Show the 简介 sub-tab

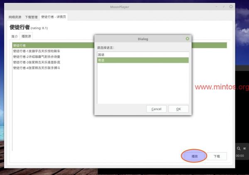pyautogui.click(x=15, y=37)
